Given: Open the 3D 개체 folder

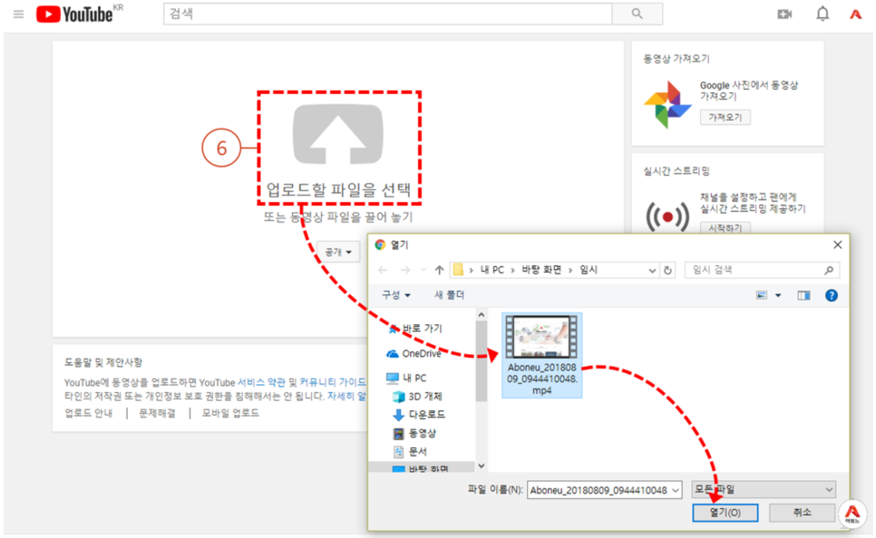Looking at the screenshot, I should 417,396.
